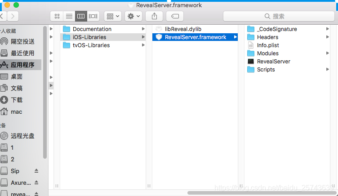Open Recents in sidebar

point(21,53)
